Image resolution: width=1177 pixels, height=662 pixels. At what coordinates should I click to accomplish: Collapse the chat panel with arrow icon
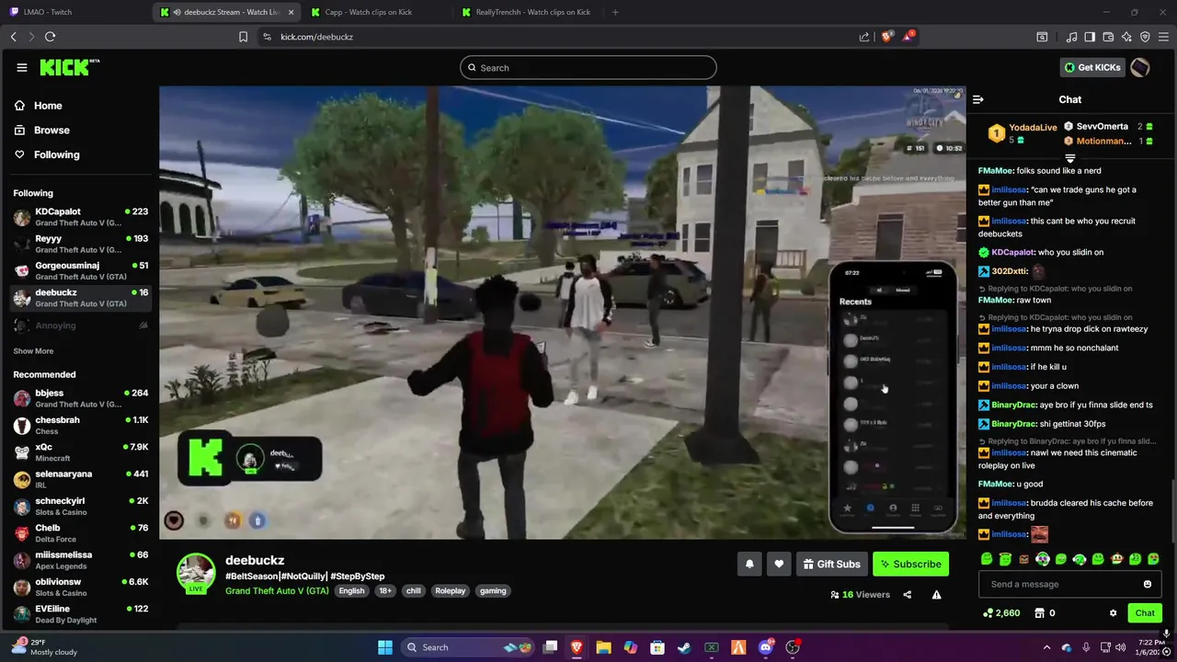pyautogui.click(x=978, y=99)
